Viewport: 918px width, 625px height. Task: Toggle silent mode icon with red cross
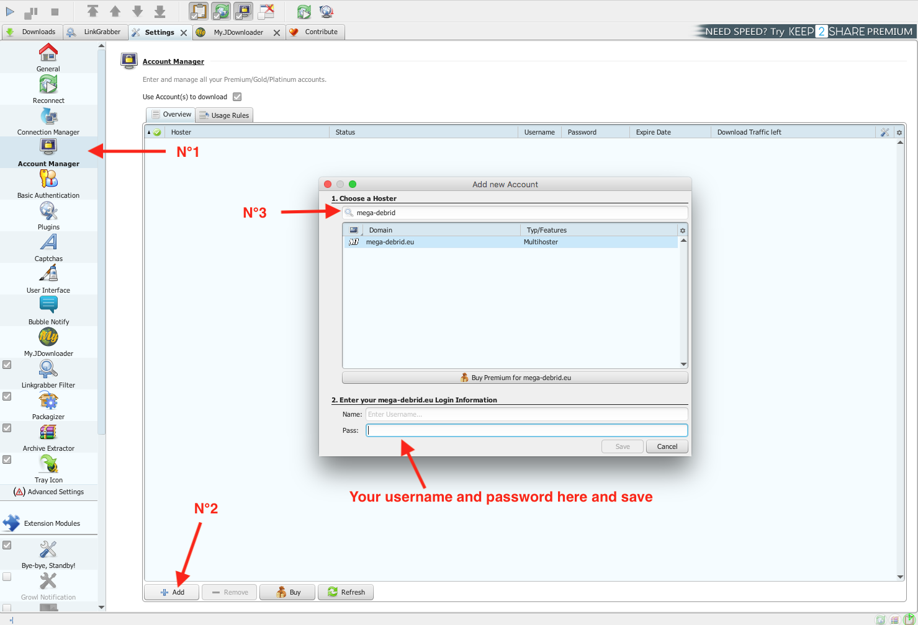[x=266, y=11]
